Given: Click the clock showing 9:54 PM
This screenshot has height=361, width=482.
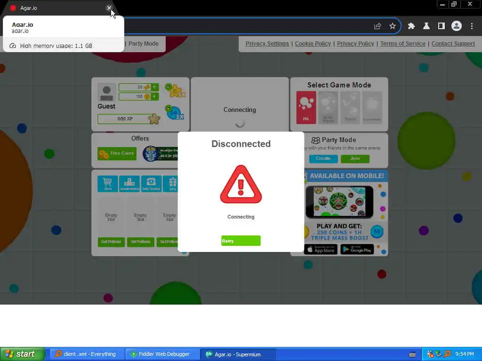Looking at the screenshot, I should point(465,354).
